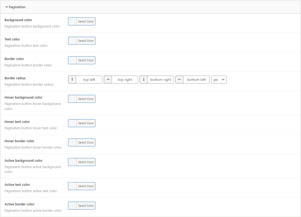Click the left arrow icon beside bottom left radius

[x=179, y=79]
